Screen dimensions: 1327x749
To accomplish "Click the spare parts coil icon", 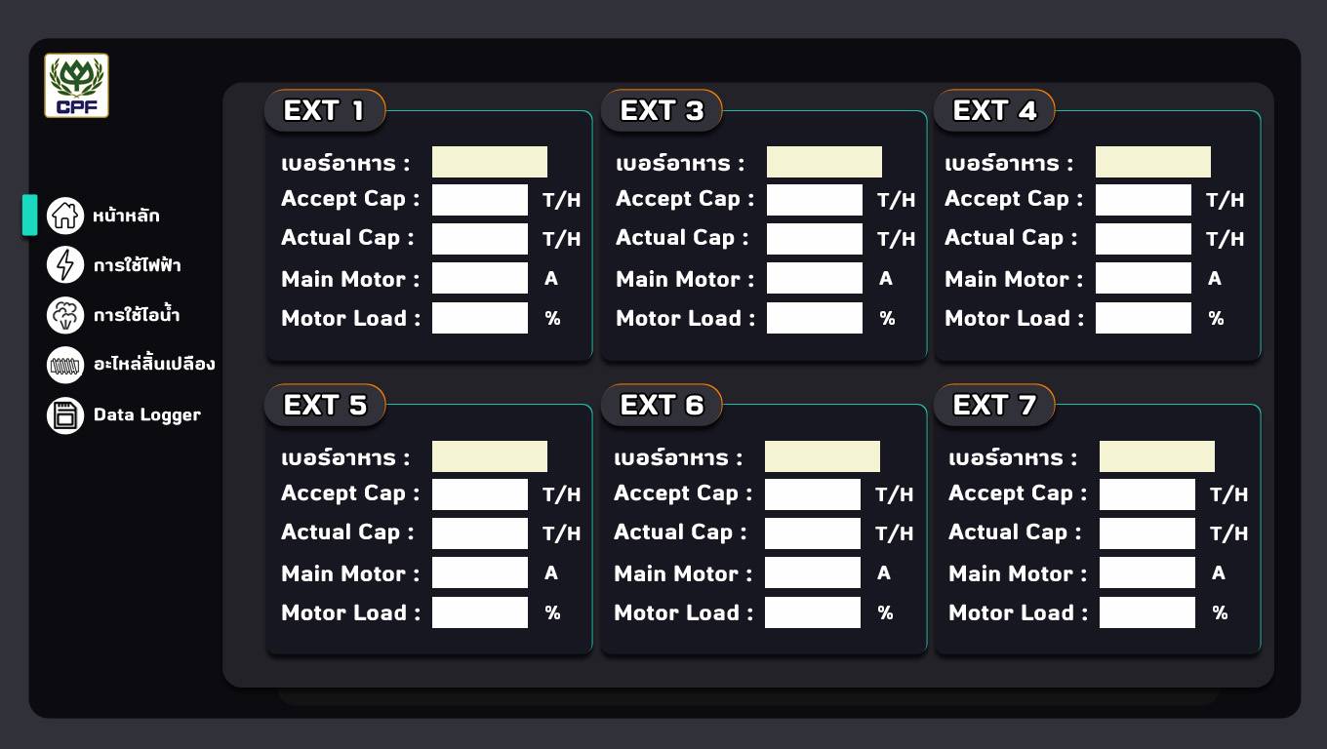I will [x=65, y=365].
